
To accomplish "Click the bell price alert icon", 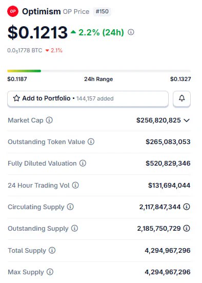I will (x=181, y=98).
